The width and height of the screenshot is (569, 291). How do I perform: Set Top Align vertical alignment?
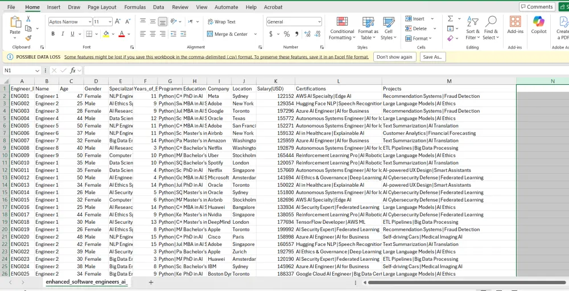pyautogui.click(x=143, y=22)
